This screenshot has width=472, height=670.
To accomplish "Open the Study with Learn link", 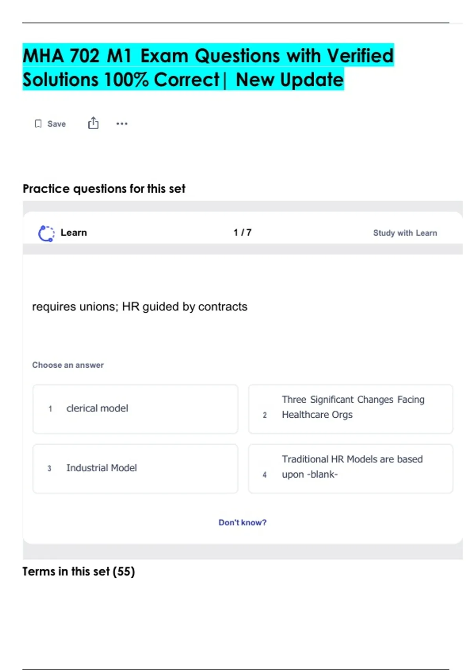I will (x=405, y=233).
